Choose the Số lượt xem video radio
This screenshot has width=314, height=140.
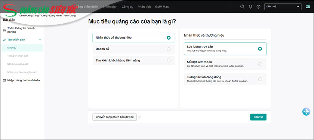260,64
